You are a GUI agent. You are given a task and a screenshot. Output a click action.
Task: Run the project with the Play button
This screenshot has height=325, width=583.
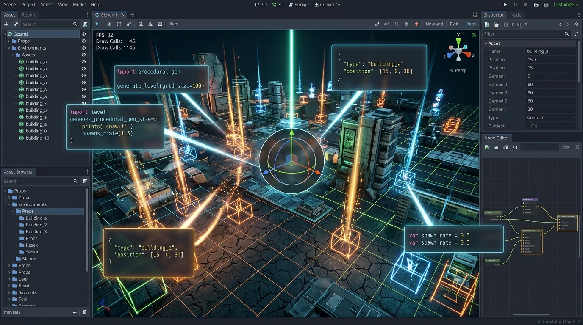coord(505,5)
